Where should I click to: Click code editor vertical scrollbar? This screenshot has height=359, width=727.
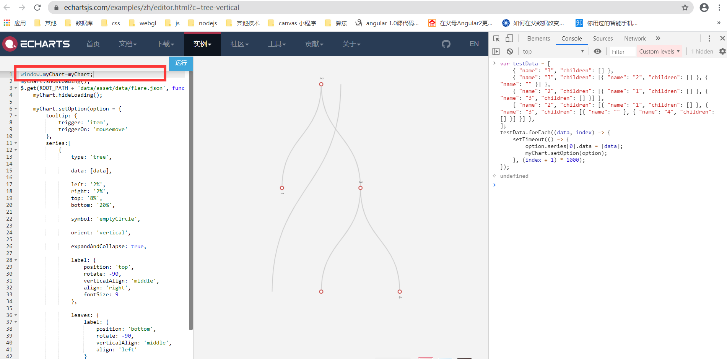pos(190,200)
